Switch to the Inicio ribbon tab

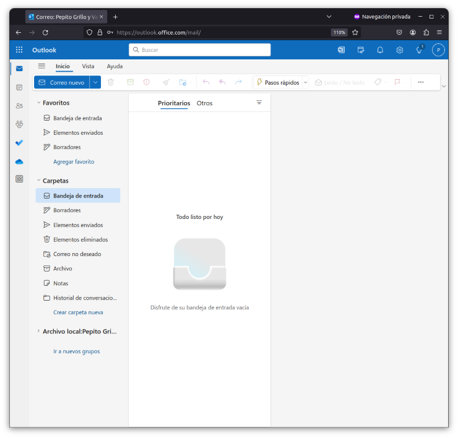click(63, 66)
